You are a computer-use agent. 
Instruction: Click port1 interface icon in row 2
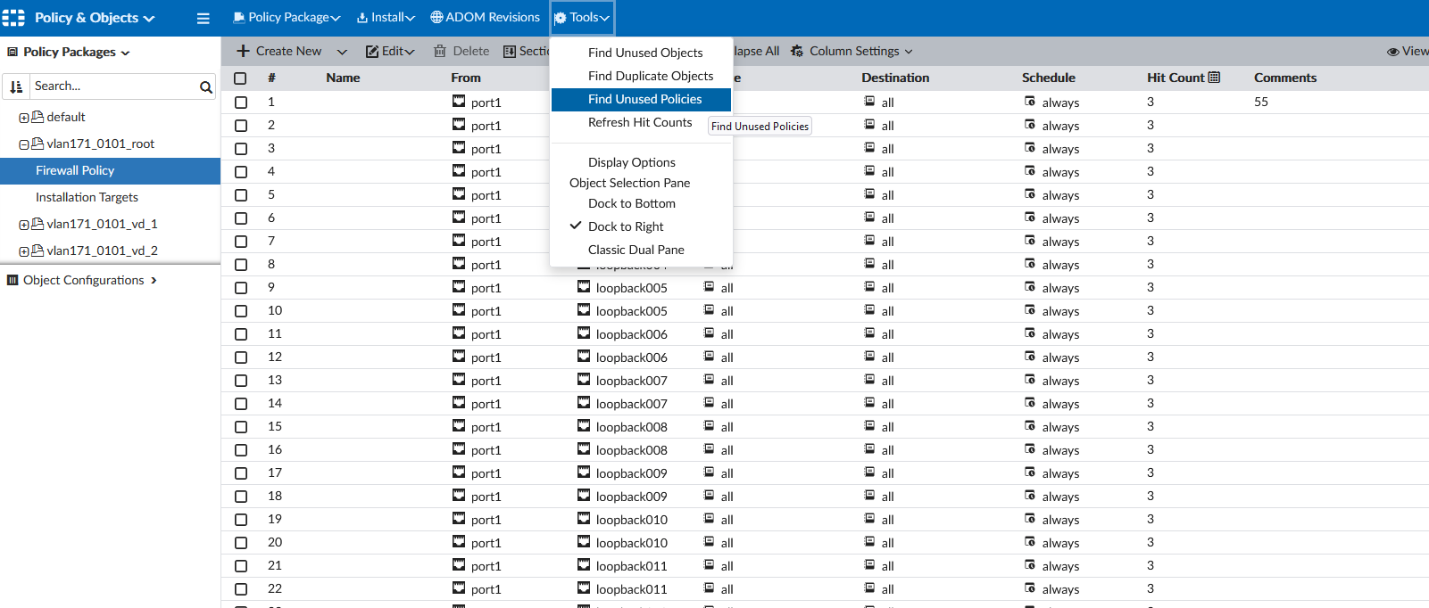(459, 125)
